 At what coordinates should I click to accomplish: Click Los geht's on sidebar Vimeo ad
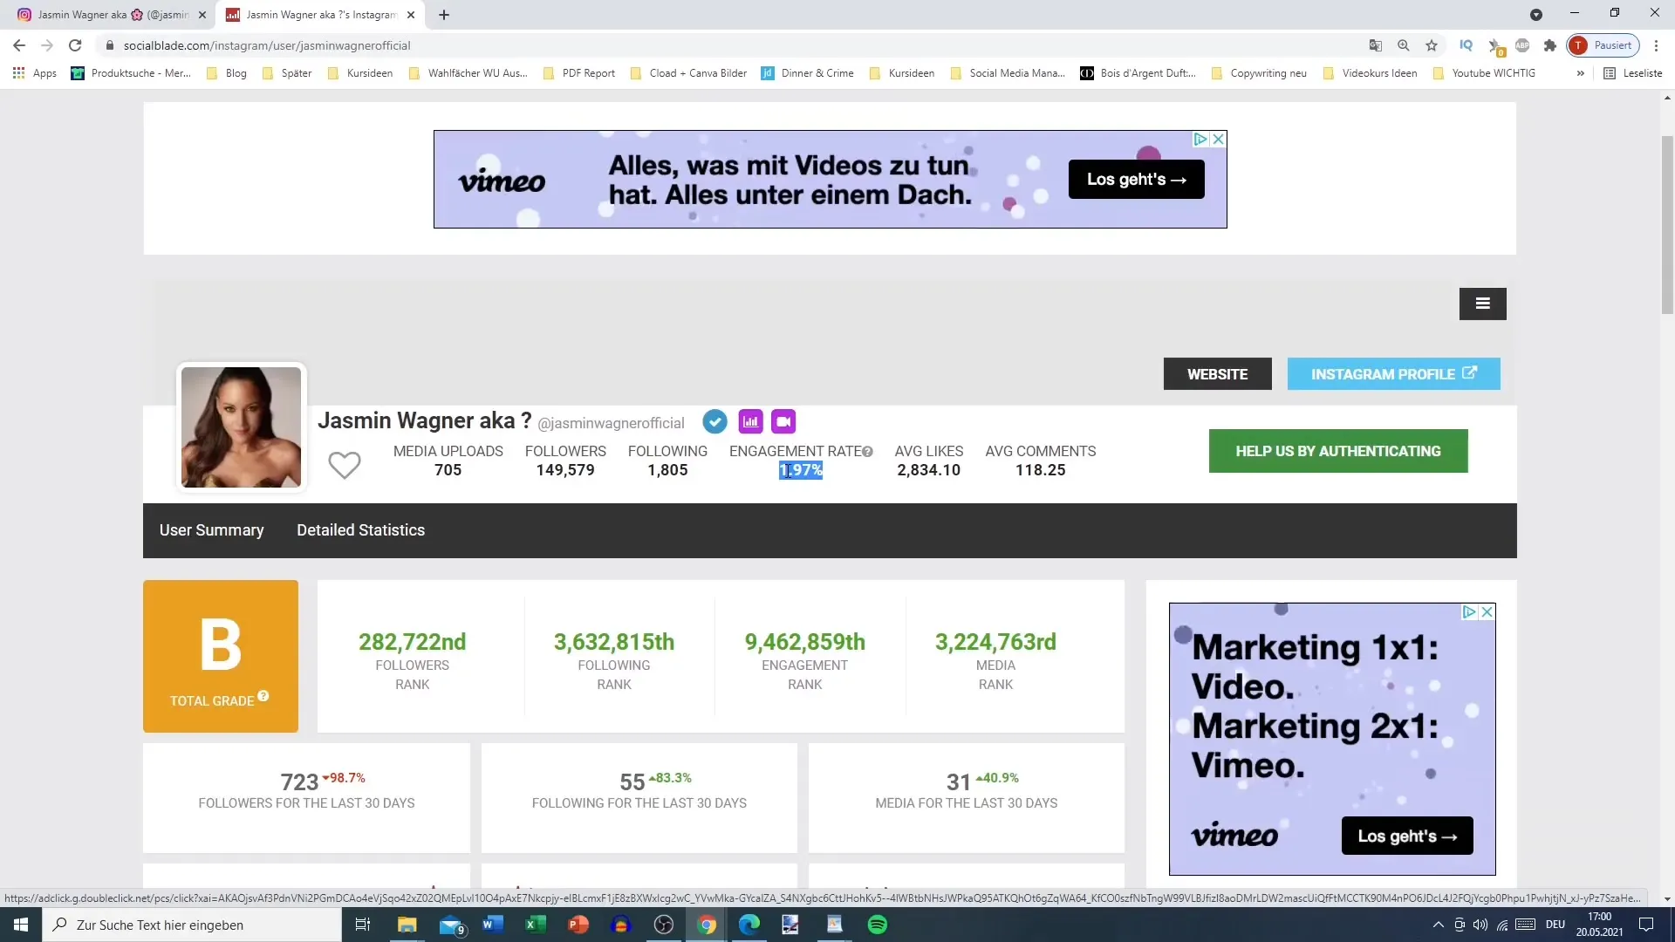[x=1407, y=836]
